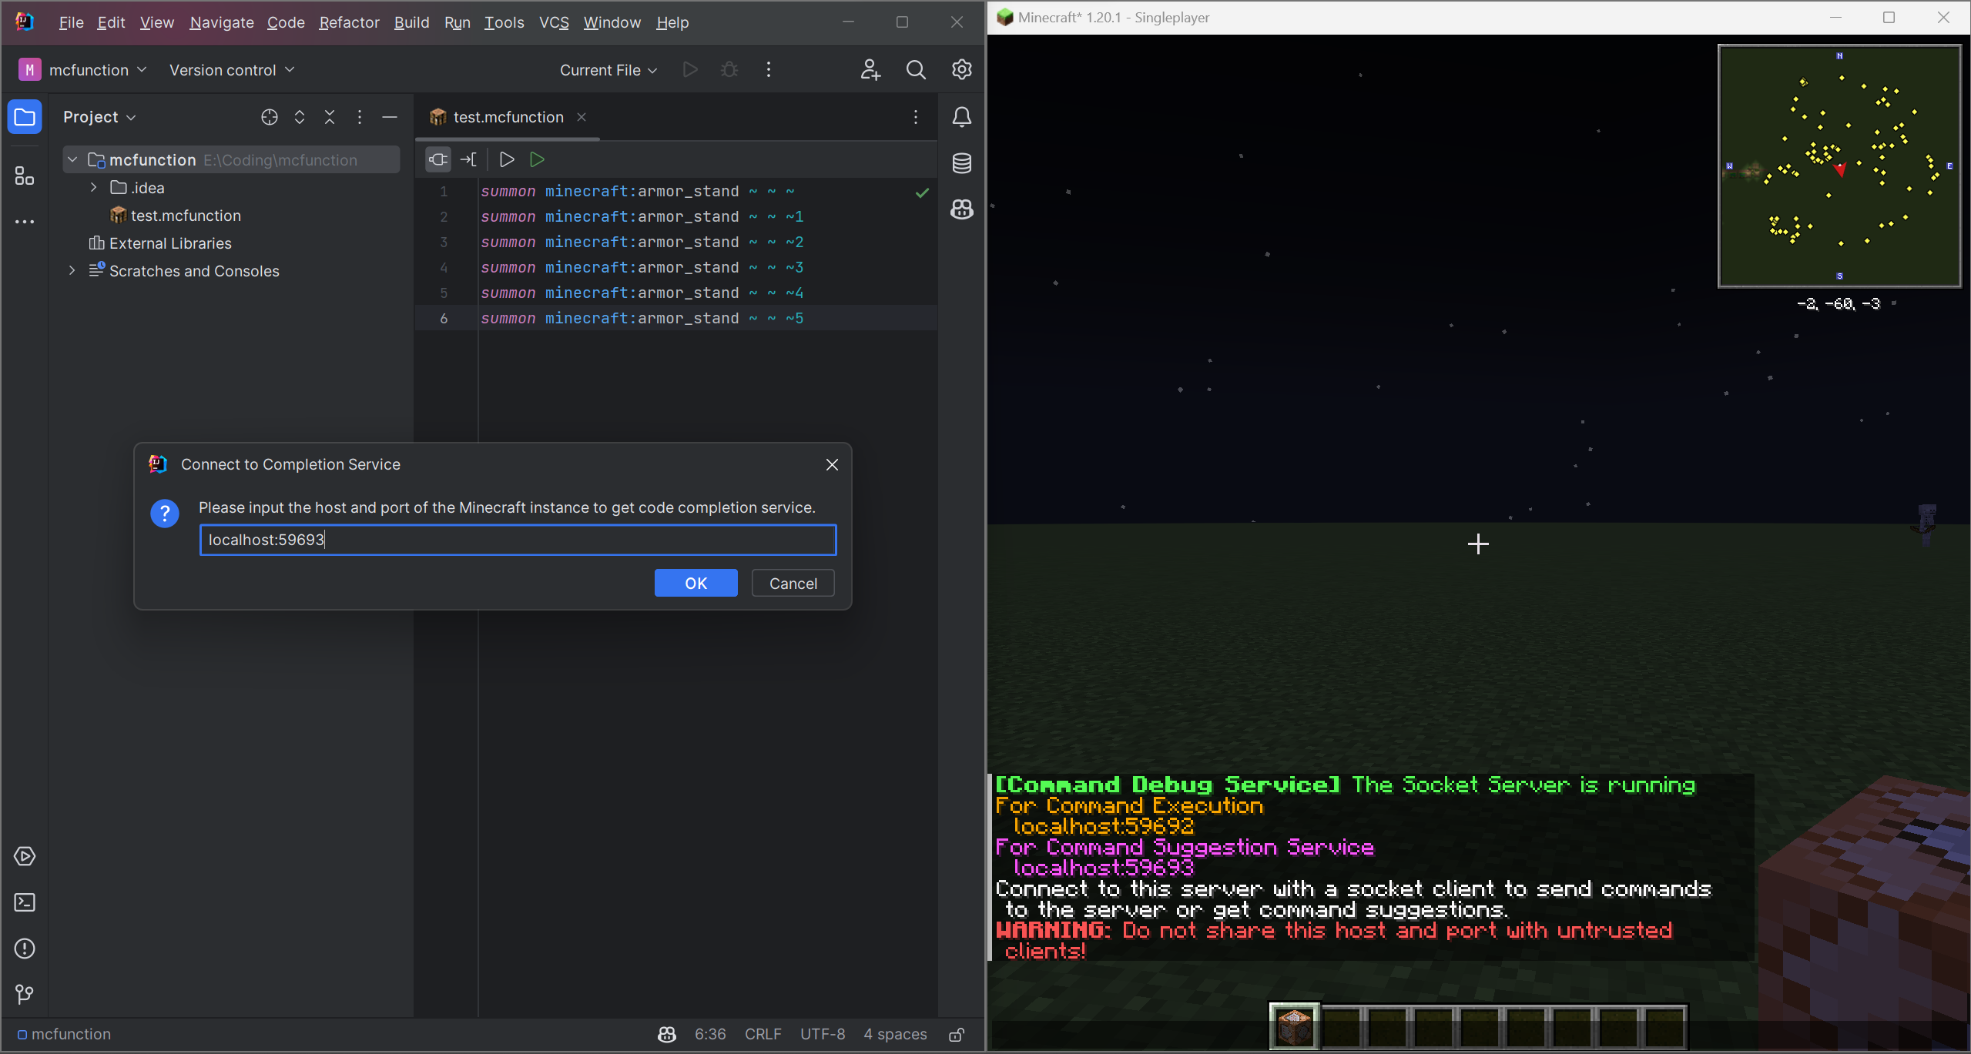The image size is (1971, 1054).
Task: Click the localhost:59693 text in Minecraft chat
Action: click(1104, 868)
